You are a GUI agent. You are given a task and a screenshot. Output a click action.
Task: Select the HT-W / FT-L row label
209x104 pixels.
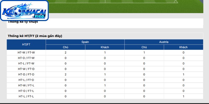[x=26, y=86]
